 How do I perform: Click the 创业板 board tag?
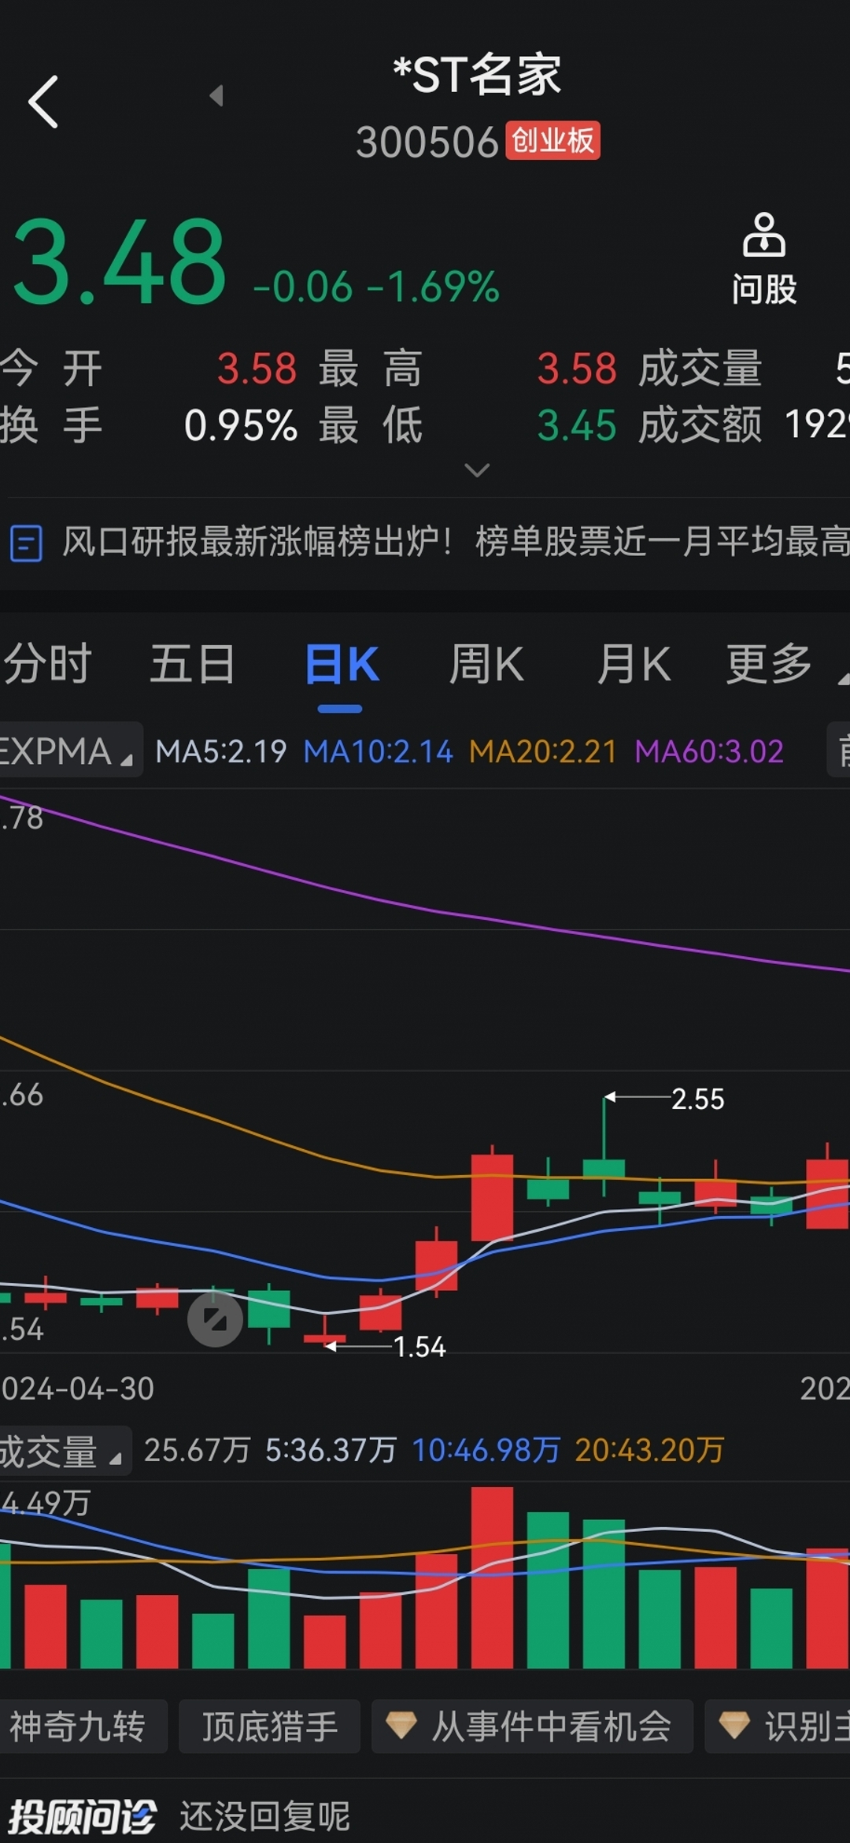click(x=552, y=141)
